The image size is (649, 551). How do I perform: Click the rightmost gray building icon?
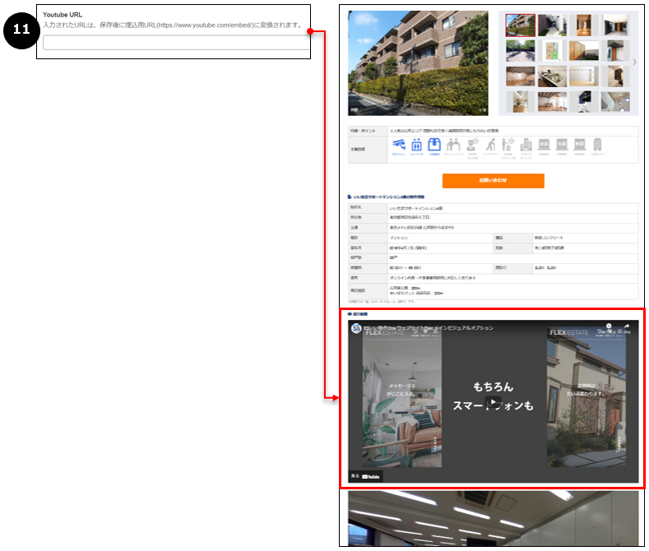[x=598, y=145]
